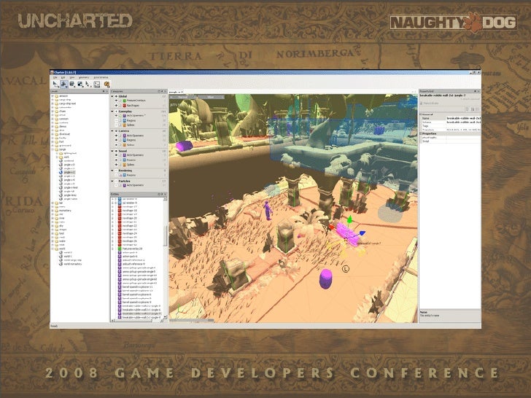531x398 pixels.
Task: Toggle visibility eye for FeatureOverlays
Action: pyautogui.click(x=116, y=101)
